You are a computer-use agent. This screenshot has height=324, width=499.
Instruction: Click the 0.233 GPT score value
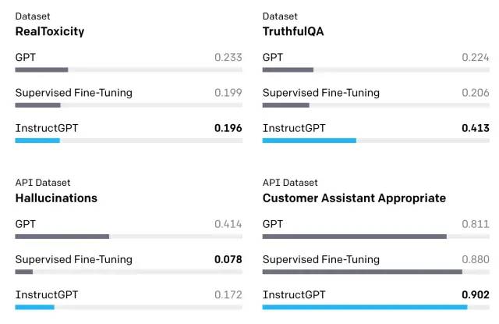[228, 57]
